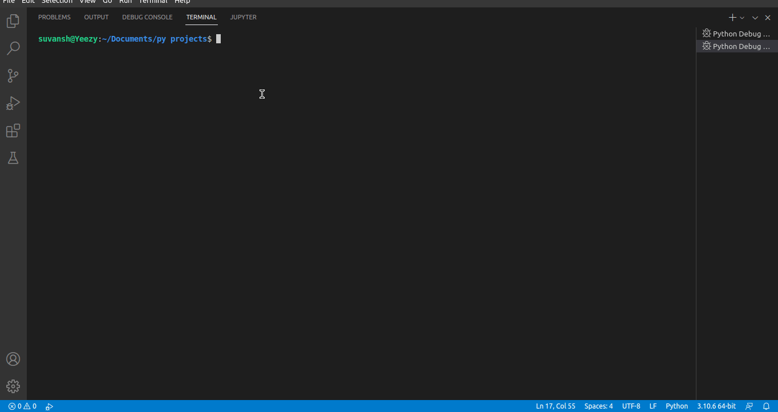The width and height of the screenshot is (778, 412).
Task: Open the Extensions icon
Action: (x=13, y=130)
